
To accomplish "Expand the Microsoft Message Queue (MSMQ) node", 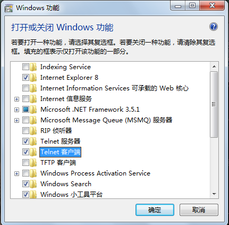I will [x=16, y=120].
